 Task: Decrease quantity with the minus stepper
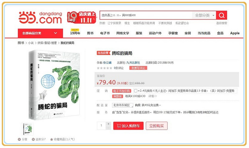[x=108, y=128]
